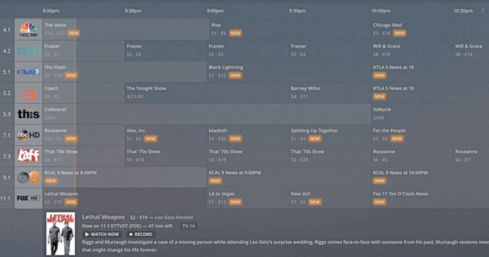
Task: Select KCAL 9 News at 8:00PM listing
Action: point(124,177)
